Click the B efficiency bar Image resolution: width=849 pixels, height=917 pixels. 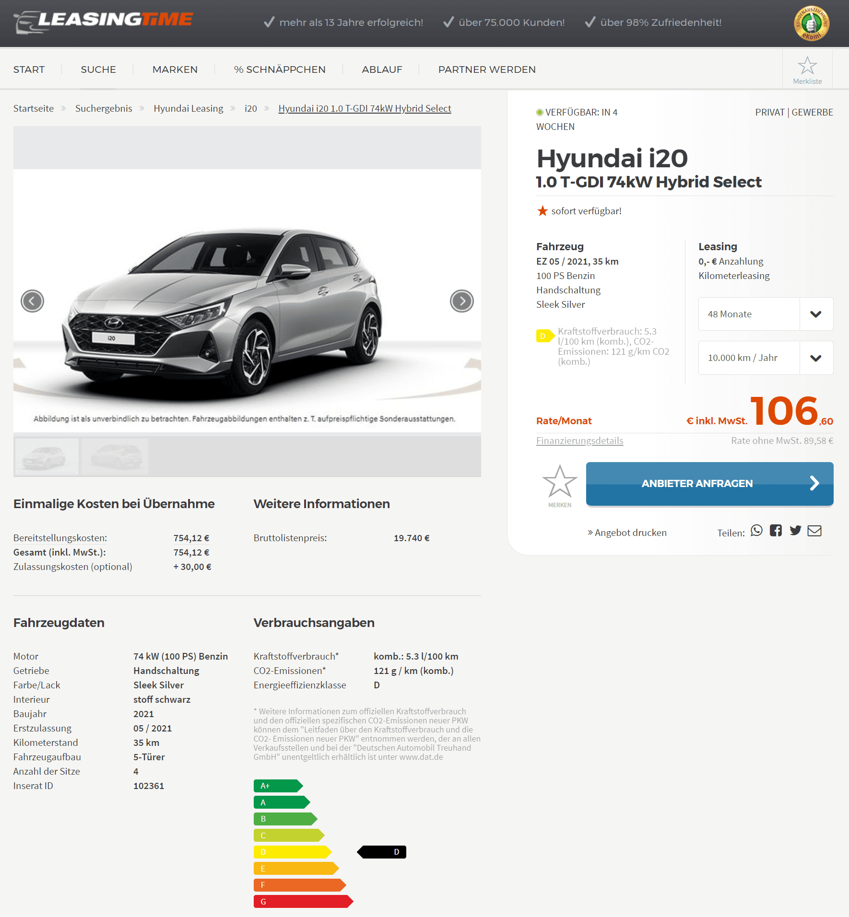point(285,819)
